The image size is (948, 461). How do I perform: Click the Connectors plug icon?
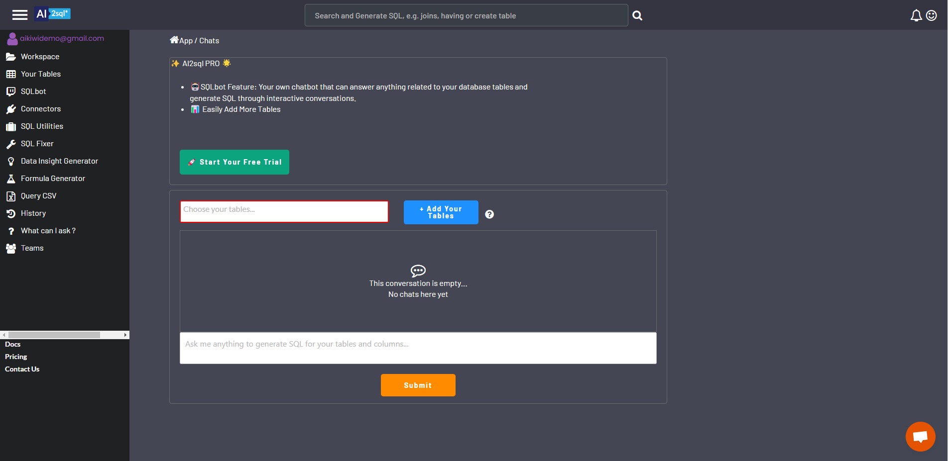11,109
